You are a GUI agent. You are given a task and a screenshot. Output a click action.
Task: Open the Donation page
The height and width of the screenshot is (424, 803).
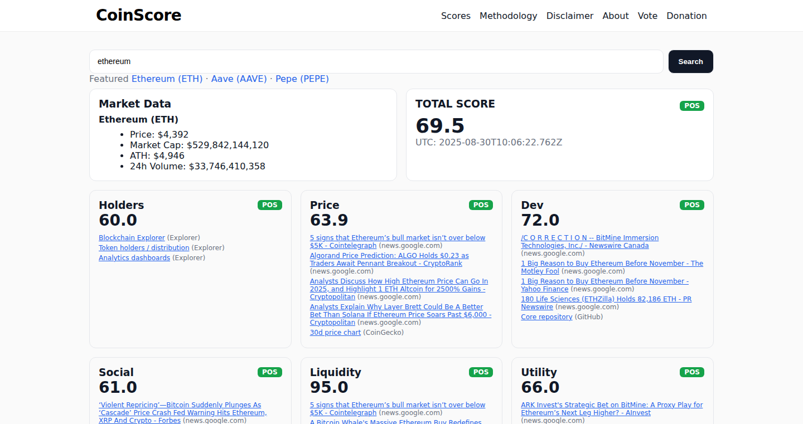pyautogui.click(x=686, y=16)
